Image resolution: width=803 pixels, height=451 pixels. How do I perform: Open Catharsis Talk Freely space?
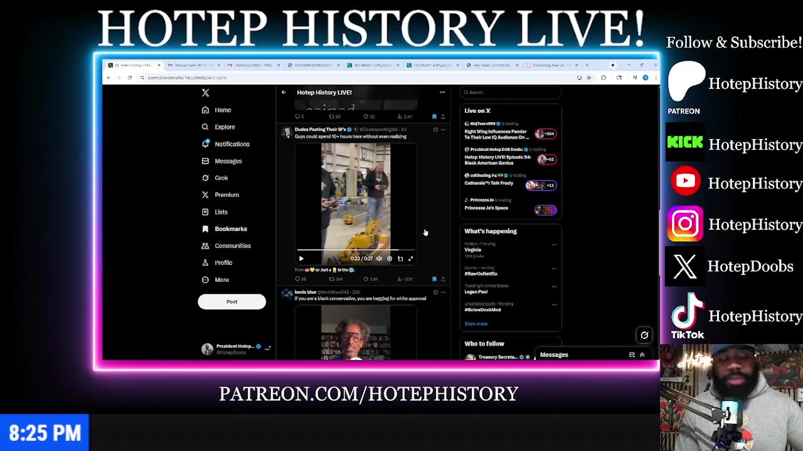coord(510,182)
